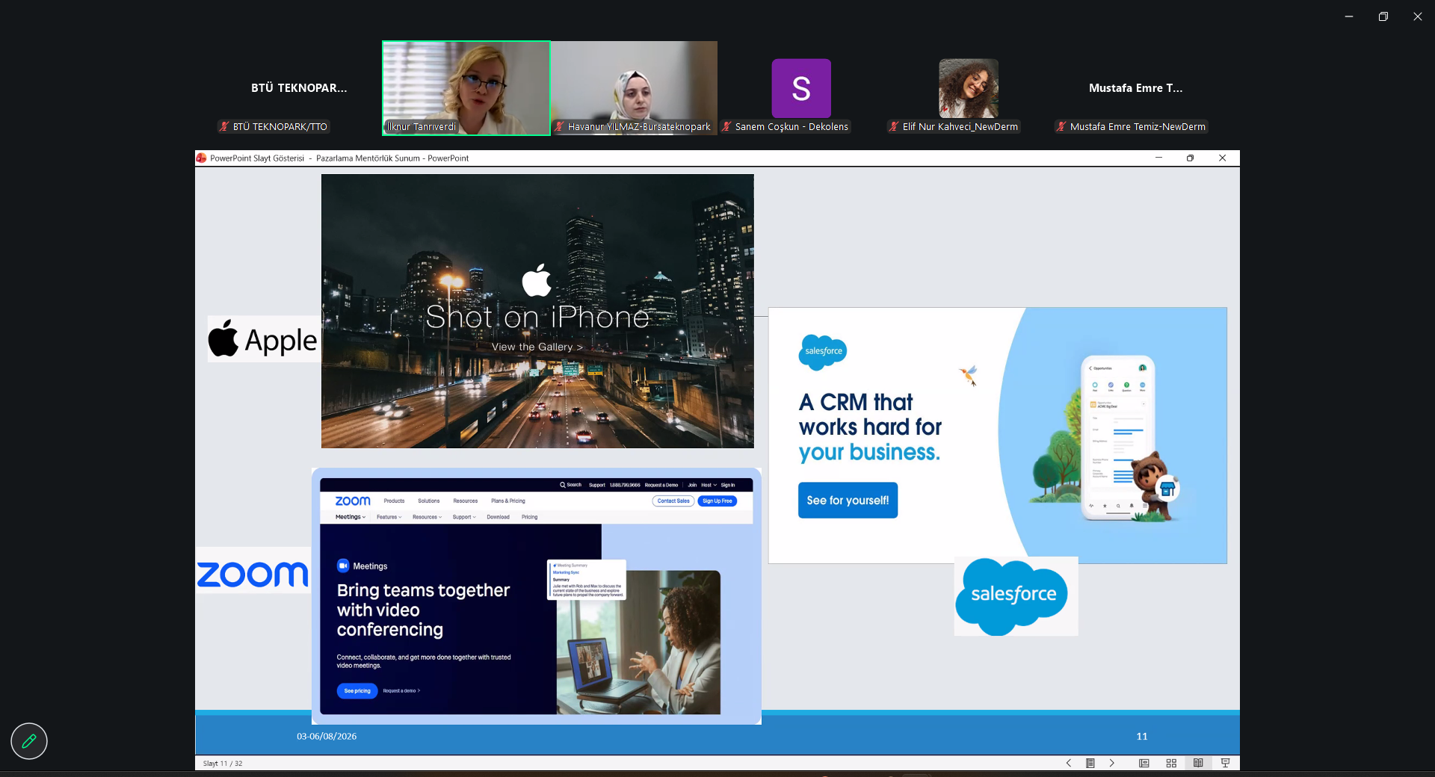1435x777 pixels.
Task: Click muted mic icon beside BTÜ TEKNOPARK/TTO
Action: [223, 126]
